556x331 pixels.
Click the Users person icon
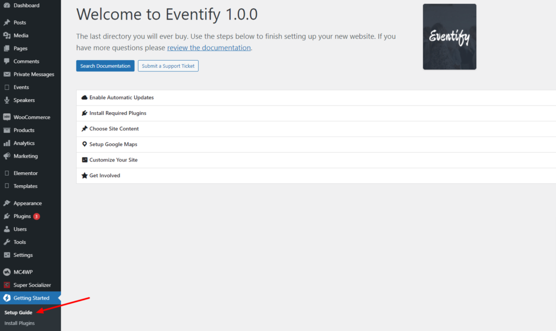pyautogui.click(x=7, y=229)
